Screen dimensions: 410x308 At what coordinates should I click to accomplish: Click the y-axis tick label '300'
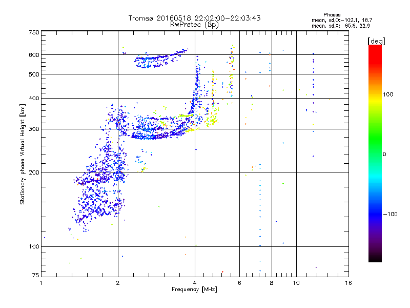[x=34, y=129]
